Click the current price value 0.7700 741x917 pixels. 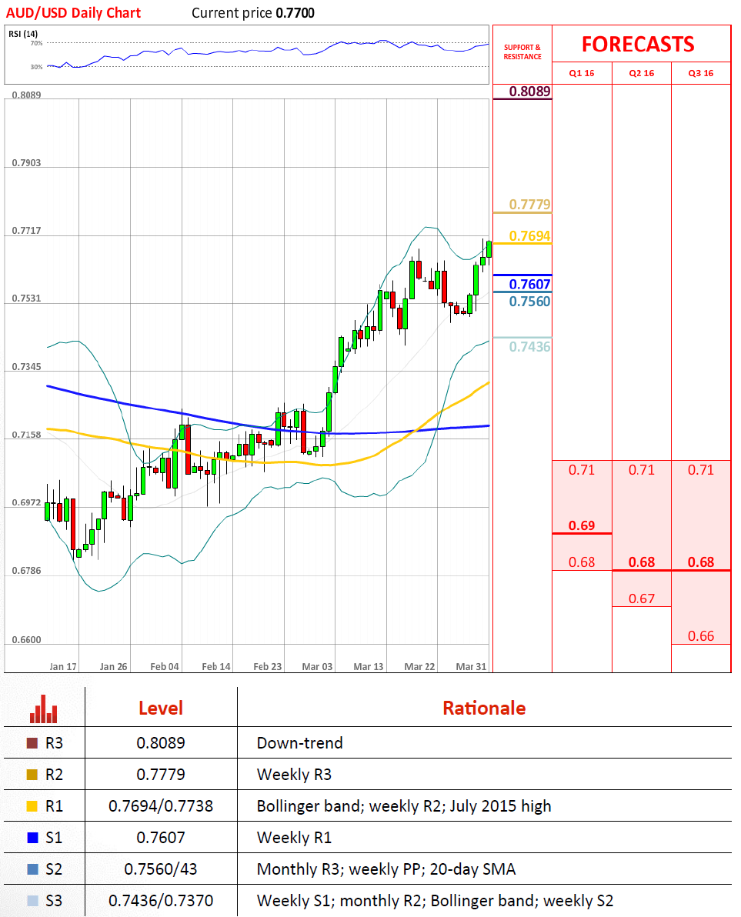[295, 13]
